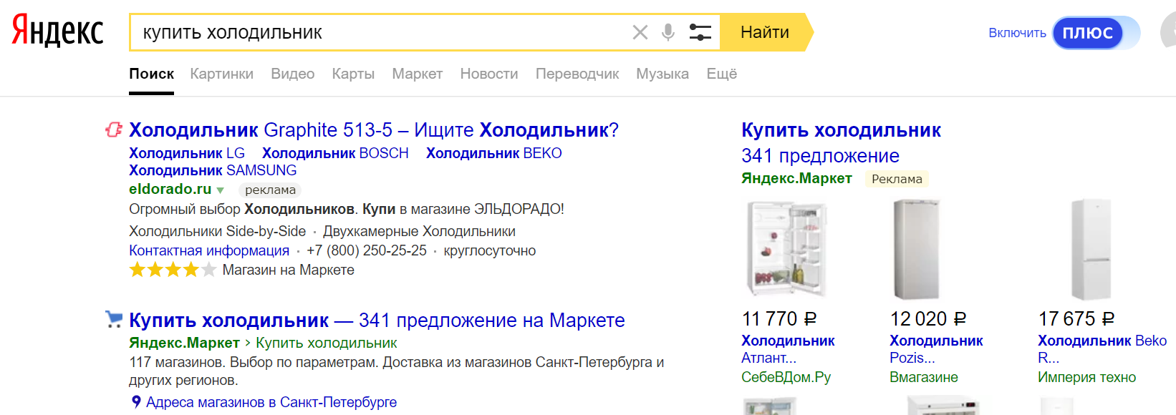Screen dimensions: 1176x415
Task: Click the phone number +7 (800) 250-25-25
Action: (x=367, y=250)
